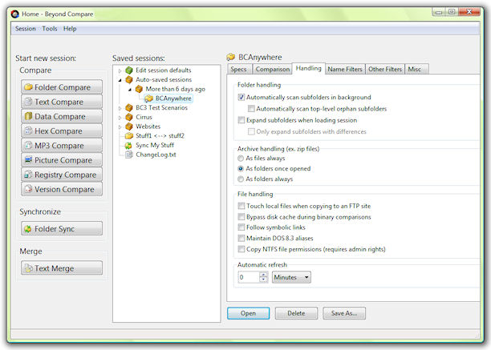This screenshot has height=350, width=491.
Task: Click the BCAnywhere folder icon in tree
Action: coord(148,99)
